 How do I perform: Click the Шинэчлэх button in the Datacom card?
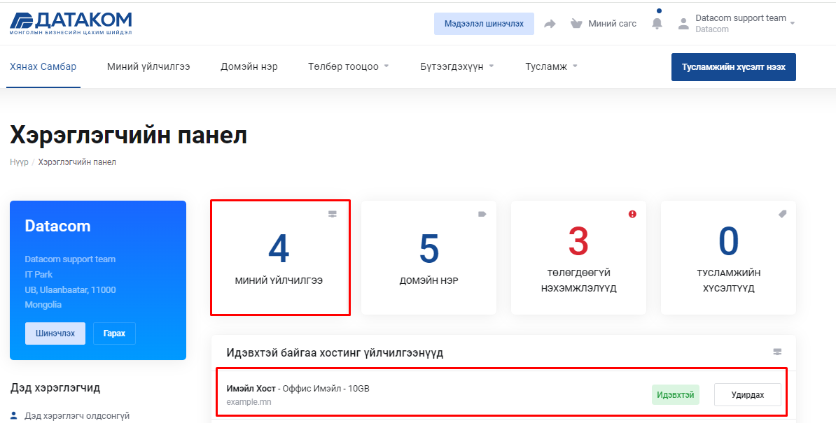click(x=55, y=334)
